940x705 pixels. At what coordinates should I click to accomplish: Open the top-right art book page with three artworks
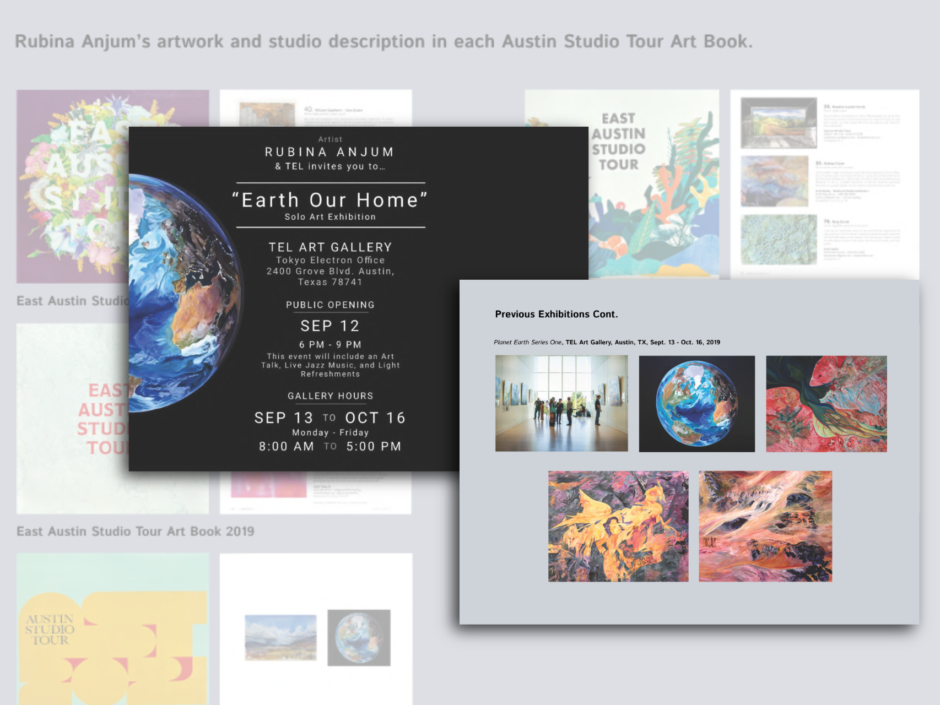click(x=825, y=184)
